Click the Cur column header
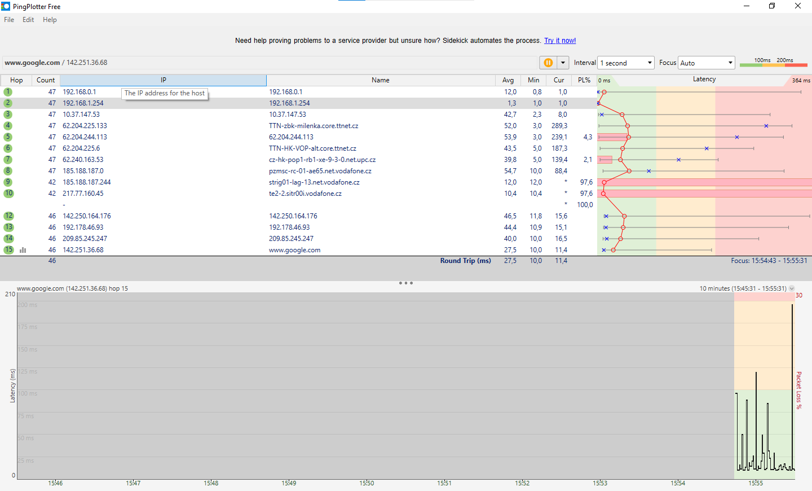The height and width of the screenshot is (491, 812). (559, 80)
